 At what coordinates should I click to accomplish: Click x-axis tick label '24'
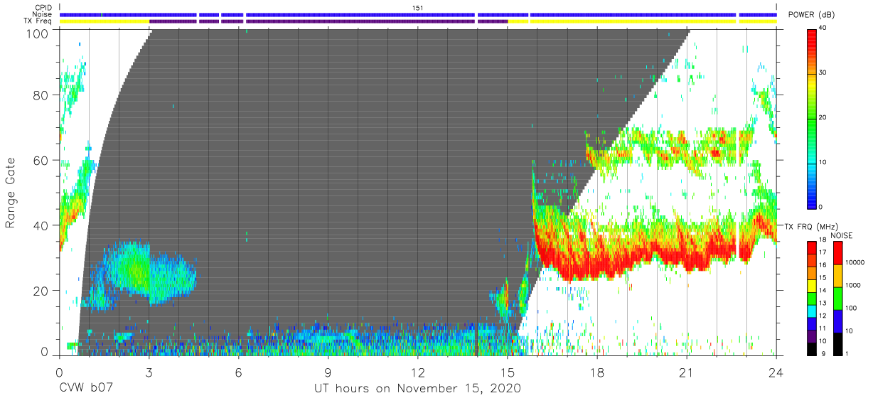[776, 372]
